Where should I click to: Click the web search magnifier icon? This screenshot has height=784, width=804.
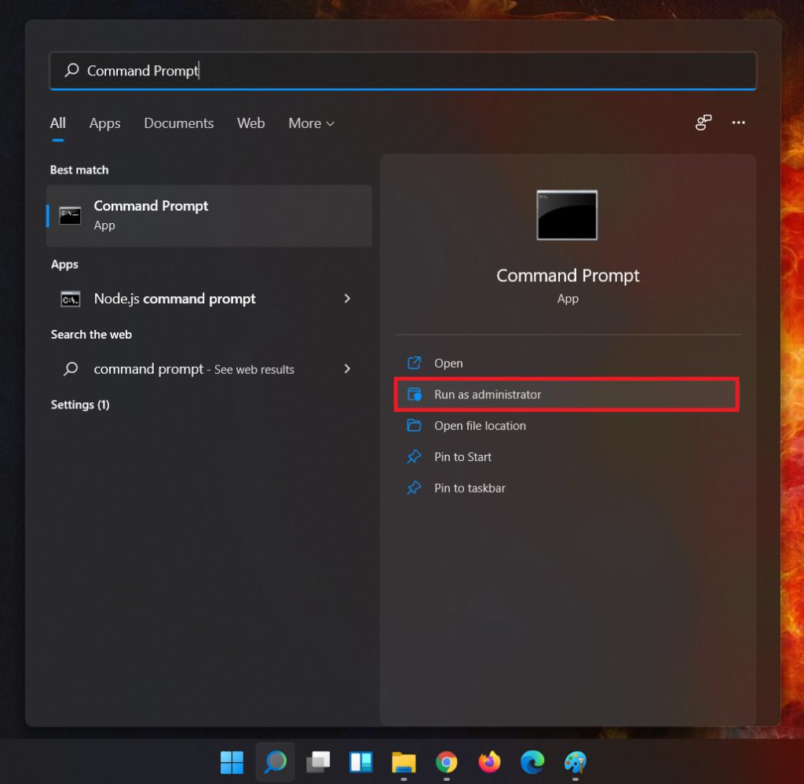[71, 369]
